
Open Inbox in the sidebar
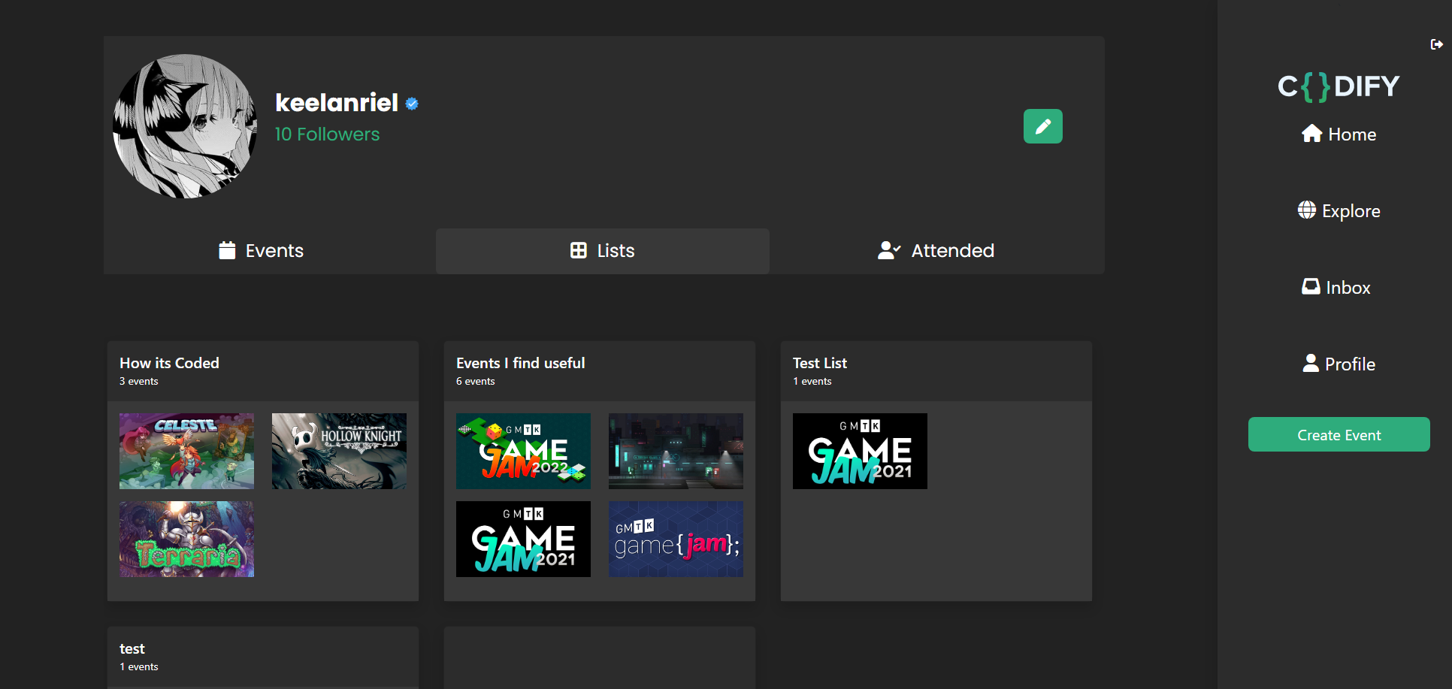pos(1336,288)
